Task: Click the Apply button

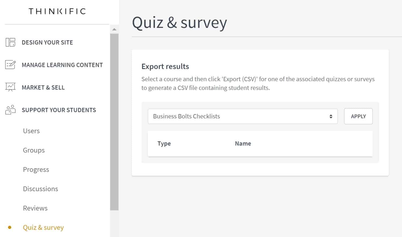Action: [358, 116]
